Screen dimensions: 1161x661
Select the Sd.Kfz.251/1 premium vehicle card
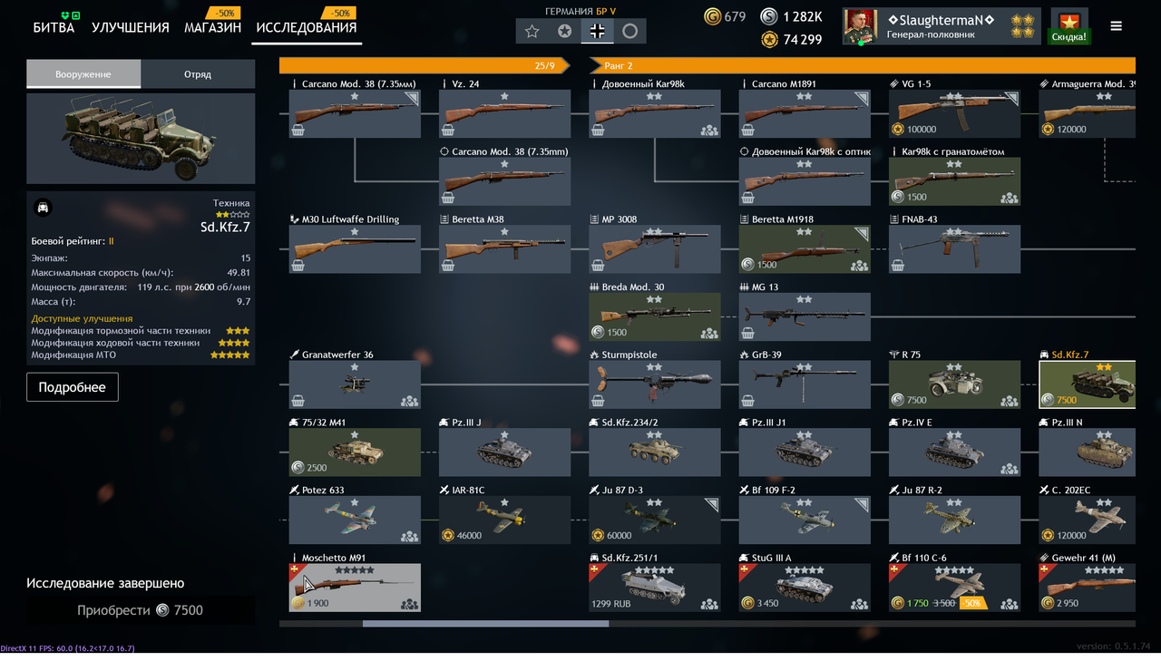tap(655, 585)
